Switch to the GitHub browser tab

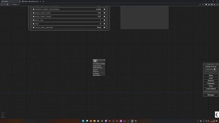pos(31,1)
